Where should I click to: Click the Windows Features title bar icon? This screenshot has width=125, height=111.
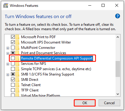pyautogui.click(x=6, y=6)
